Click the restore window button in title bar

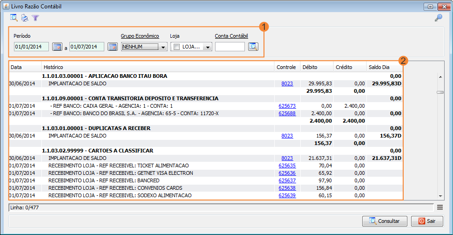pyautogui.click(x=431, y=7)
